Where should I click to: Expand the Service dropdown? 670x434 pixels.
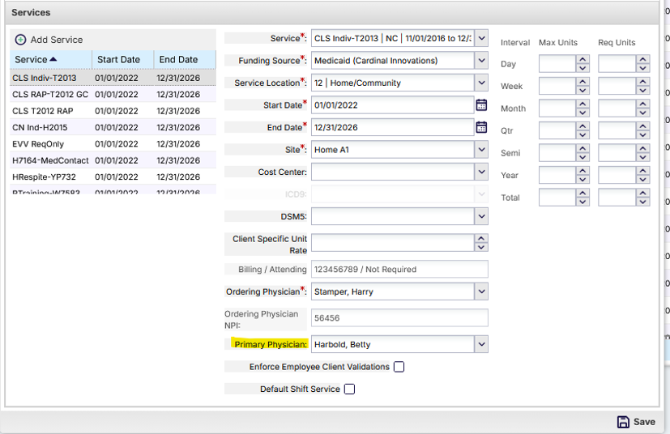[481, 38]
